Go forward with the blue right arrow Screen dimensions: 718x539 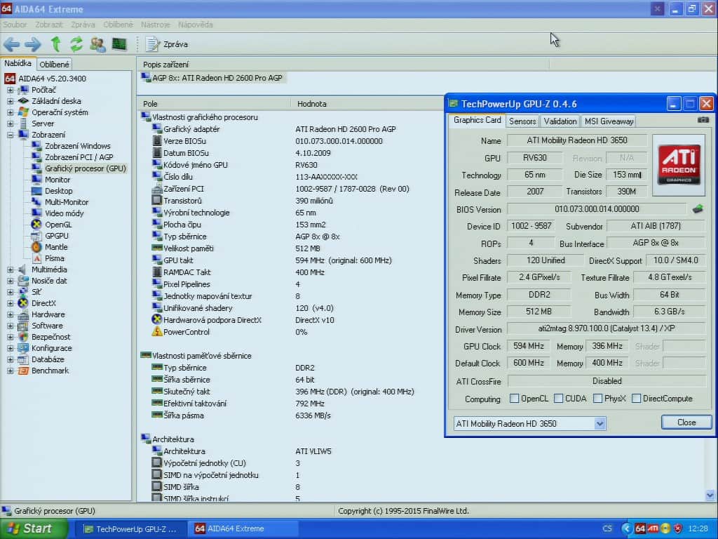coord(32,44)
